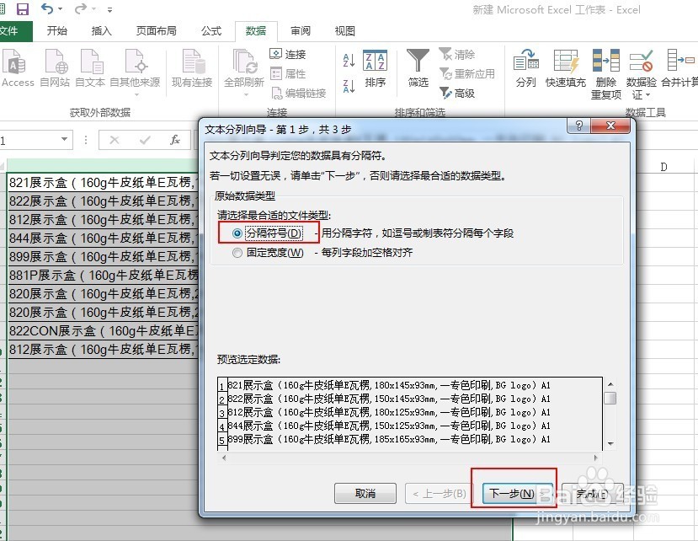The height and width of the screenshot is (541, 698).
Task: Click the Save icon in quick access toolbar
Action: coord(22,9)
